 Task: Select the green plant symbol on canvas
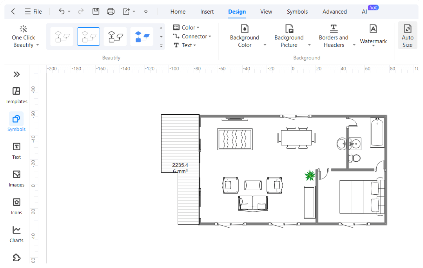(310, 175)
